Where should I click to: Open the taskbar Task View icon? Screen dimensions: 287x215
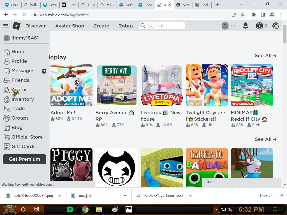click(x=37, y=209)
